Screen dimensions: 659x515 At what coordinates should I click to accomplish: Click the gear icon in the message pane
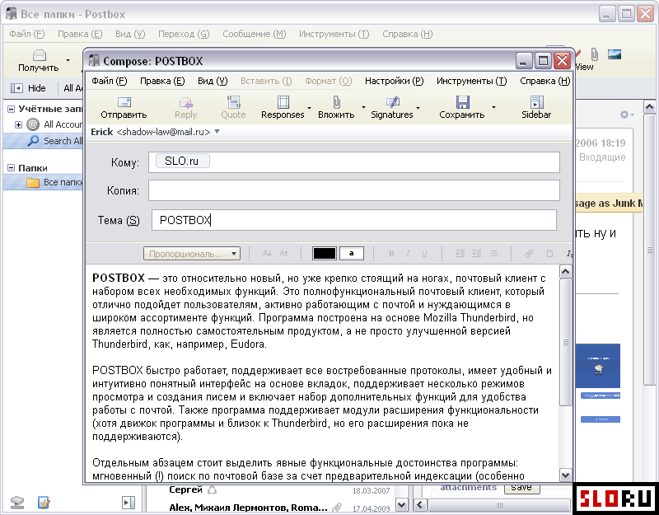coord(624,115)
